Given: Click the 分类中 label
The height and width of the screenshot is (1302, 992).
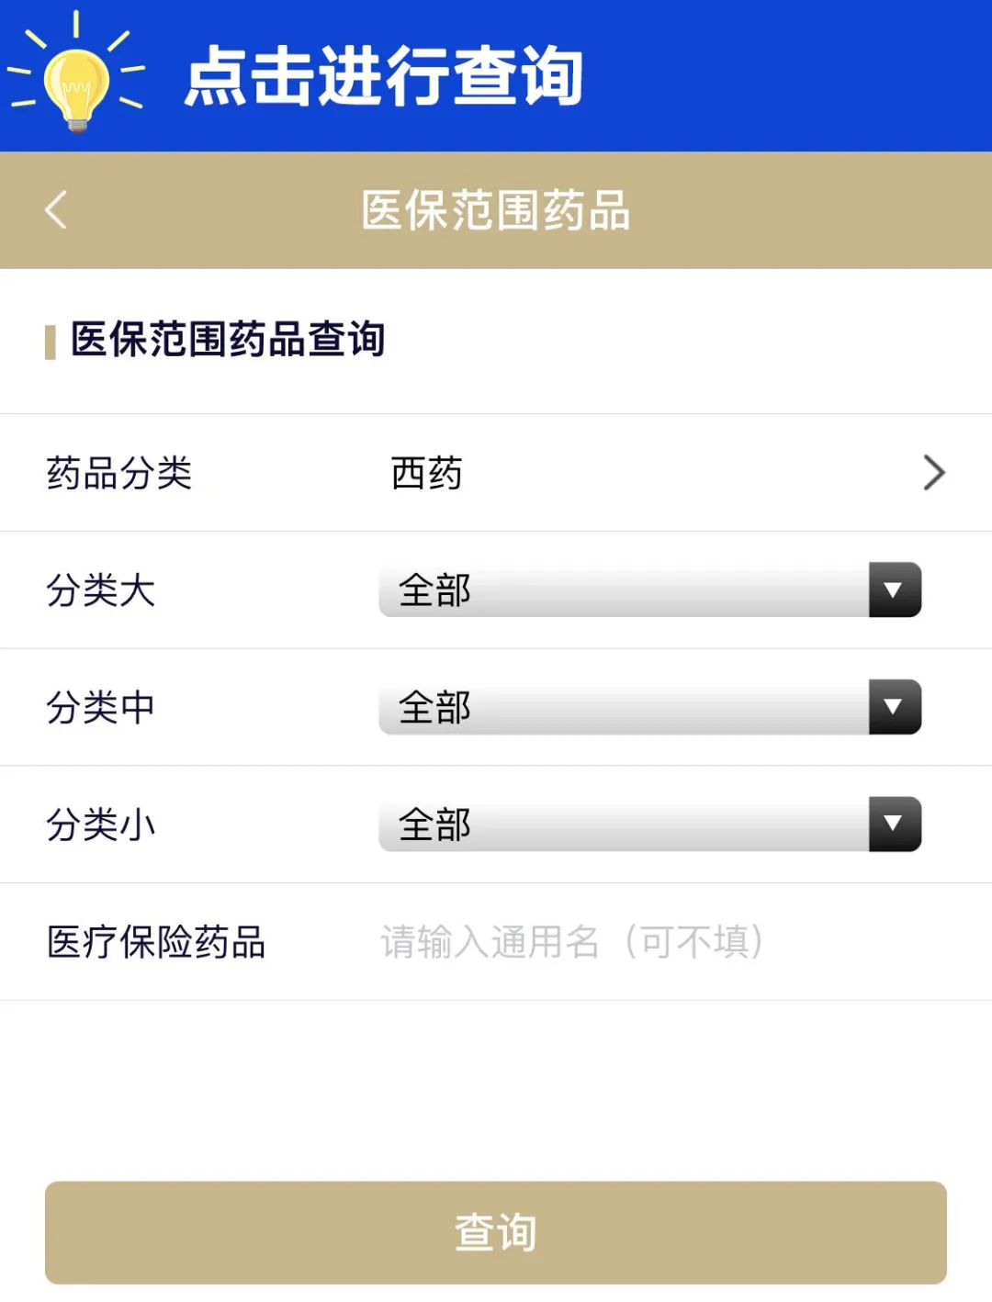Looking at the screenshot, I should [x=101, y=708].
